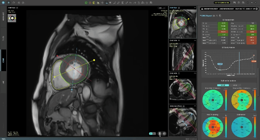Click the yellow endpoint handle of RV insertion line
Screen dimensions: 260x140
coord(94,60)
